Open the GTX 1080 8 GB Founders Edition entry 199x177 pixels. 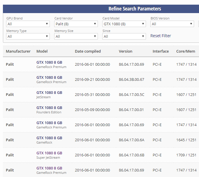click(x=49, y=108)
